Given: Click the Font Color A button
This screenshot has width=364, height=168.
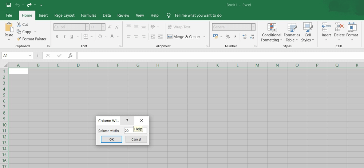Looking at the screenshot, I should pyautogui.click(x=112, y=36).
